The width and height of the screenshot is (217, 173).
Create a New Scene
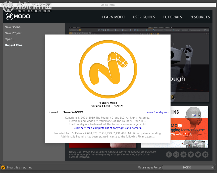pos(13,27)
